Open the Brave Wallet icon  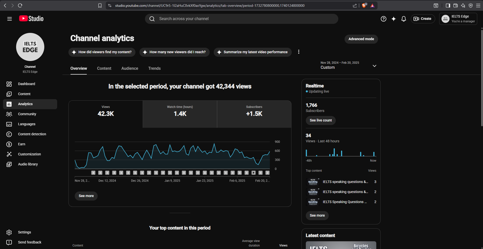click(456, 6)
